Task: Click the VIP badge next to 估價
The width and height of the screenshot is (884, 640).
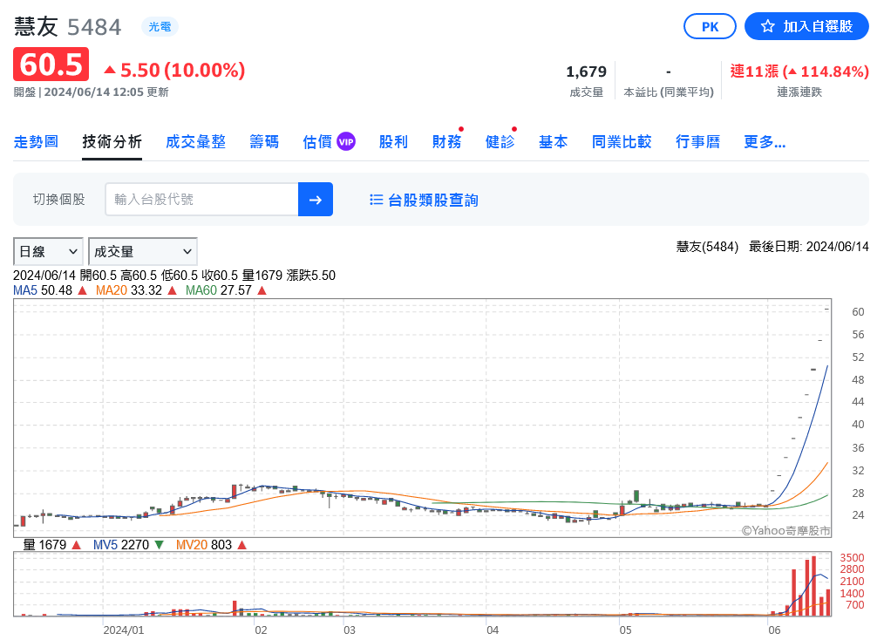Action: [x=346, y=142]
